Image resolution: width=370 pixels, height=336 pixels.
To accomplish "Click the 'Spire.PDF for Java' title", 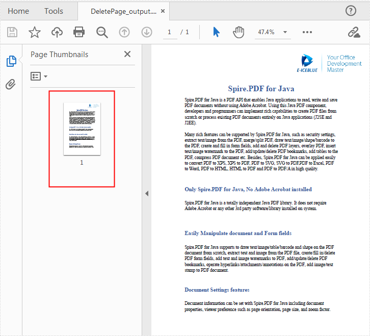I will point(261,89).
